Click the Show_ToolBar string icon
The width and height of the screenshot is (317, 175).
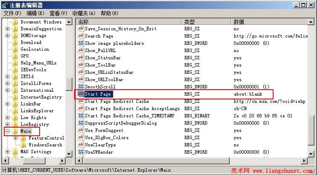click(81, 65)
